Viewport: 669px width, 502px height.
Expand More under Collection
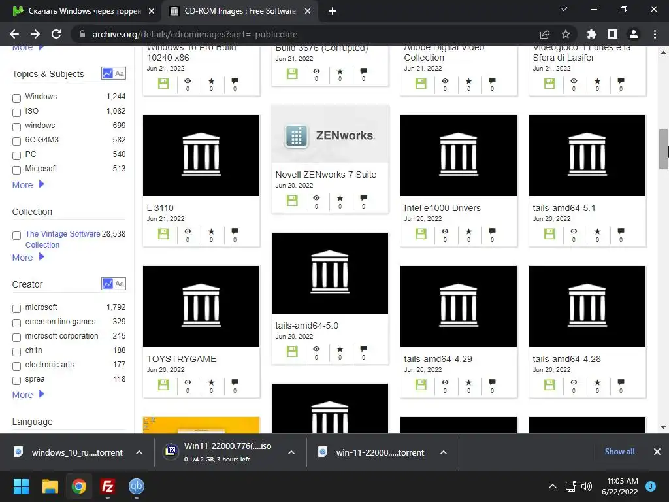28,258
